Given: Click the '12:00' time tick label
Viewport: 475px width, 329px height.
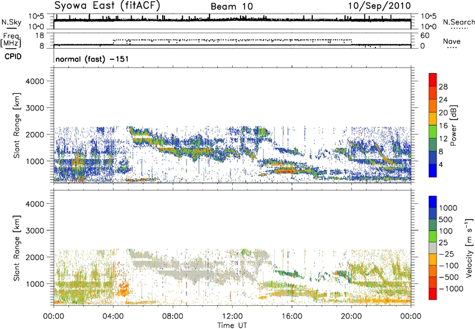Looking at the screenshot, I should pos(232,317).
